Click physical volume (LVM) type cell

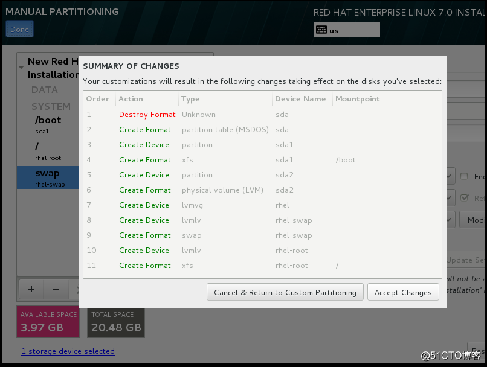(222, 190)
